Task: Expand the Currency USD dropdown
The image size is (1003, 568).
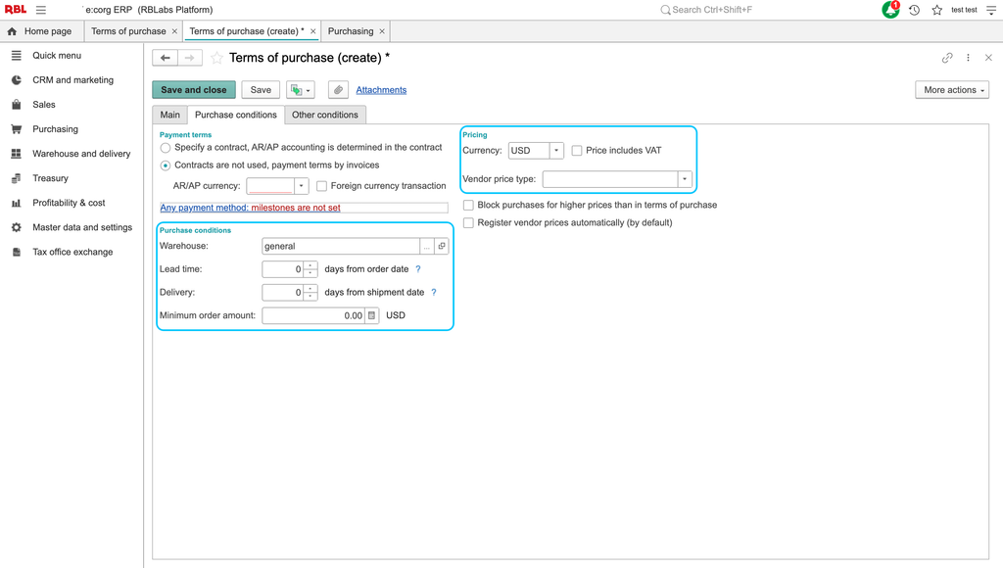Action: [556, 150]
